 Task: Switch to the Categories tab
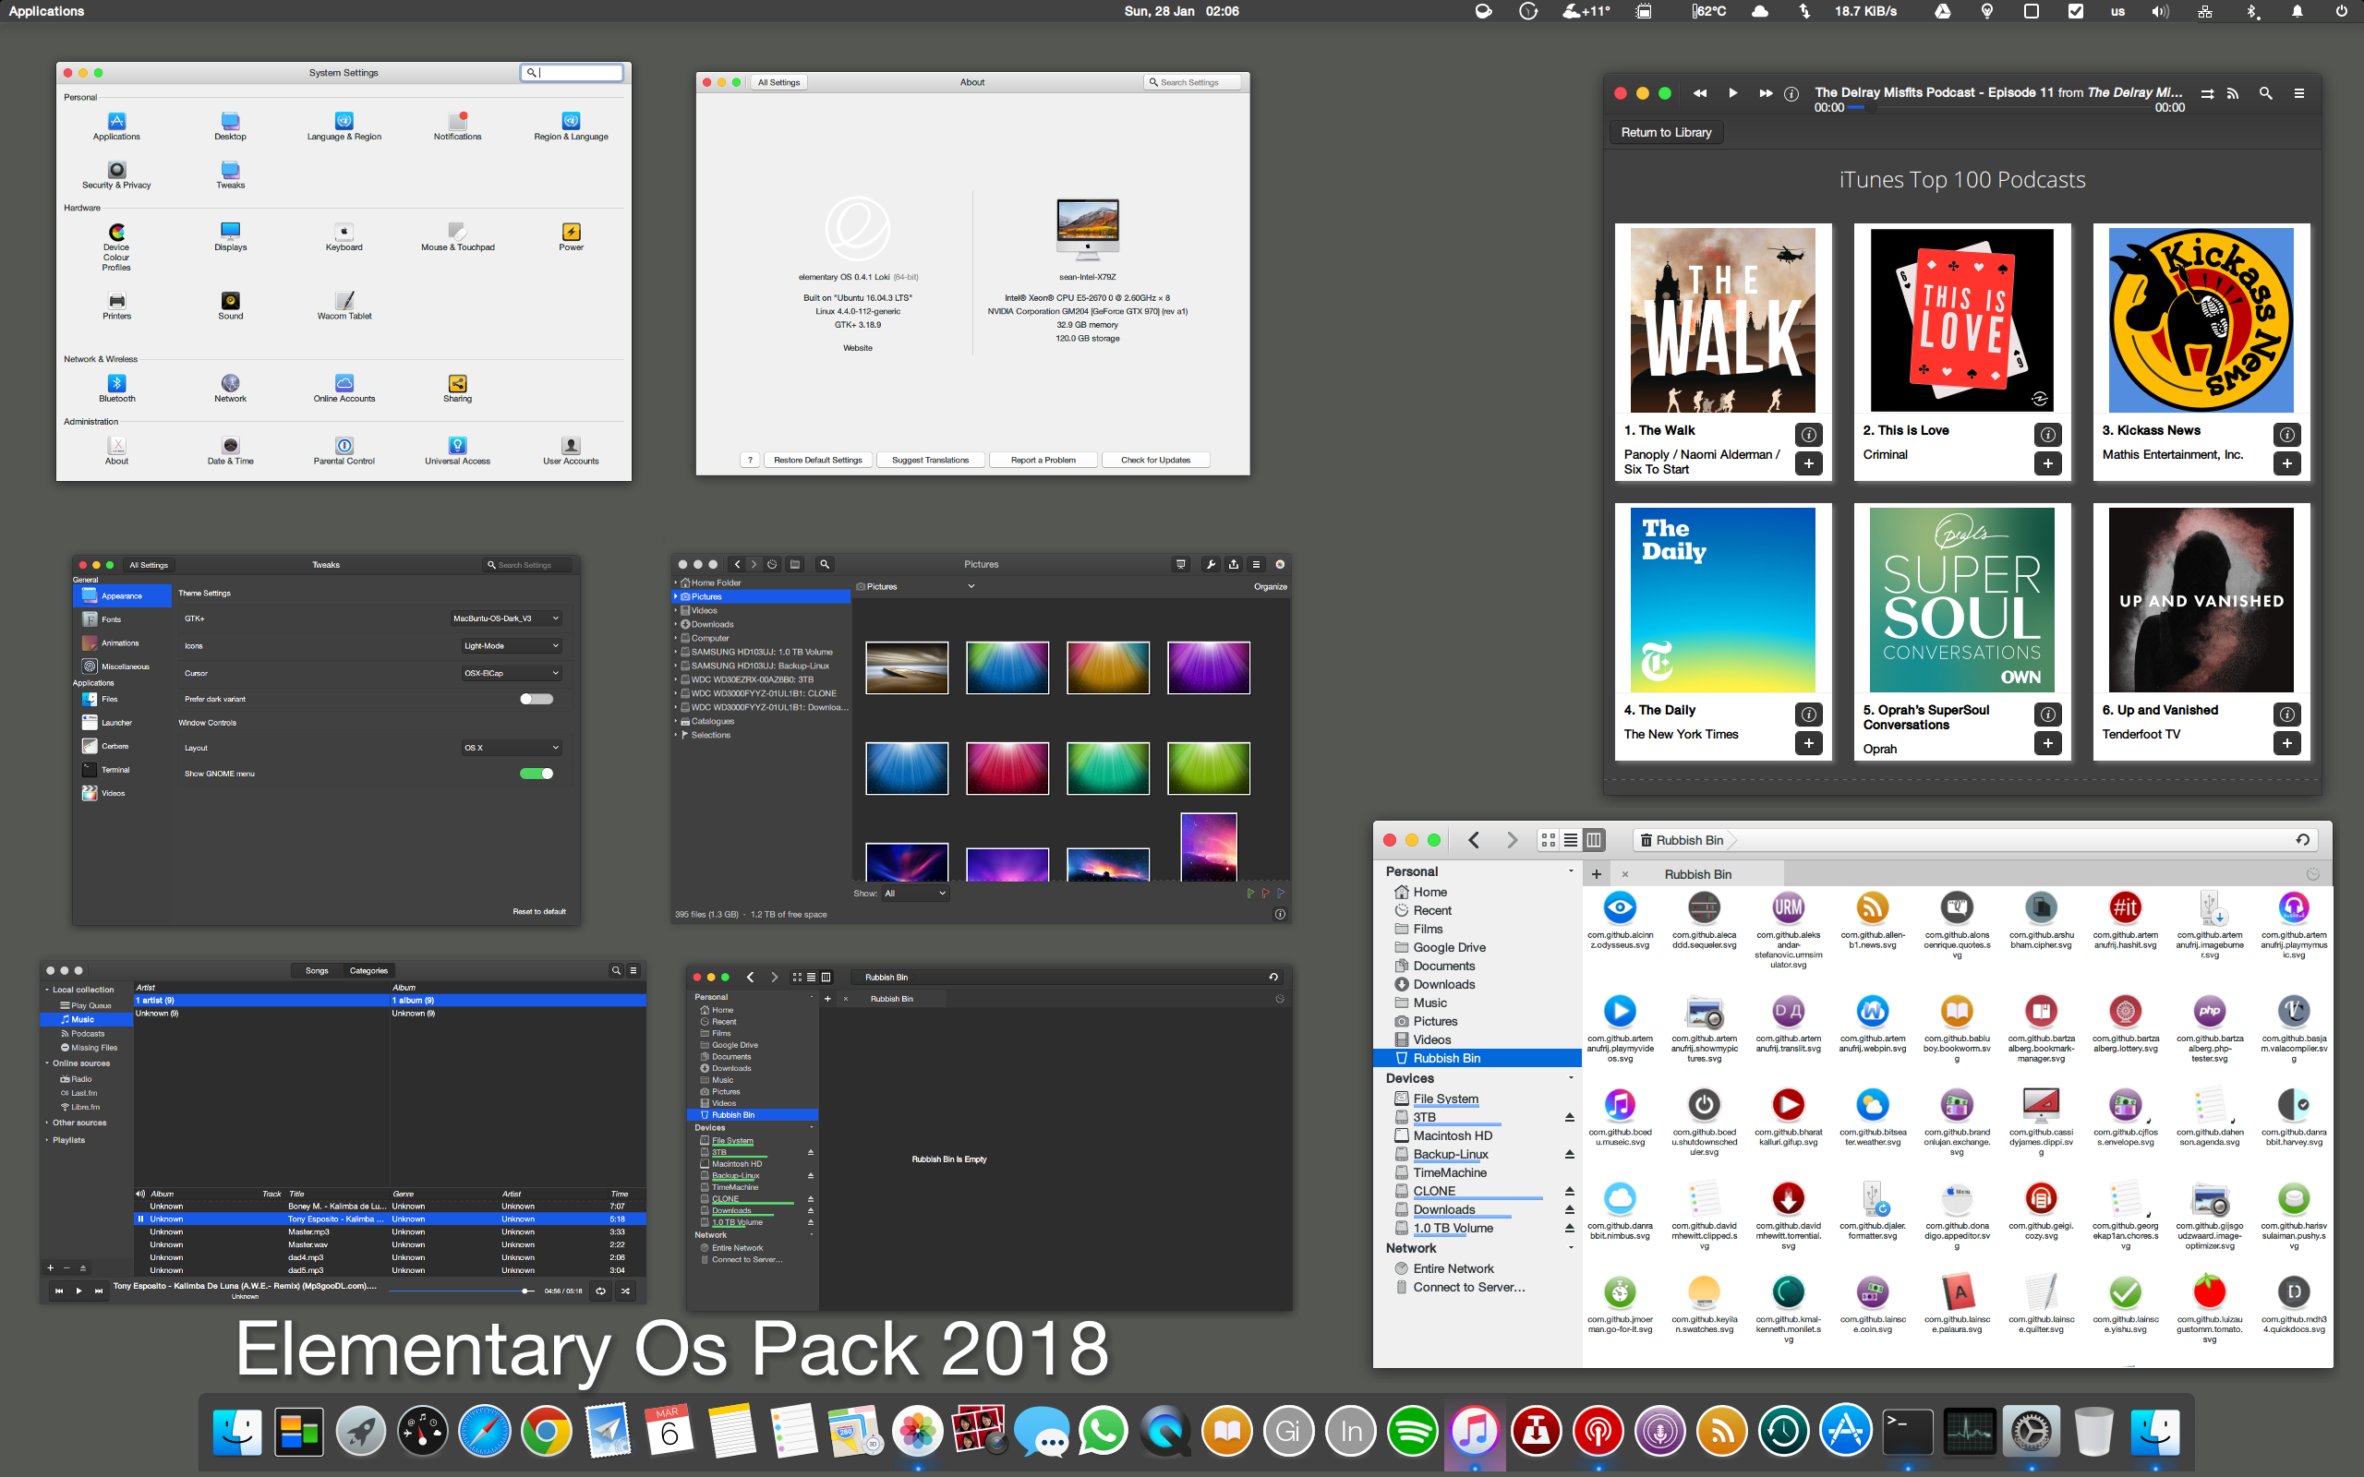368,970
